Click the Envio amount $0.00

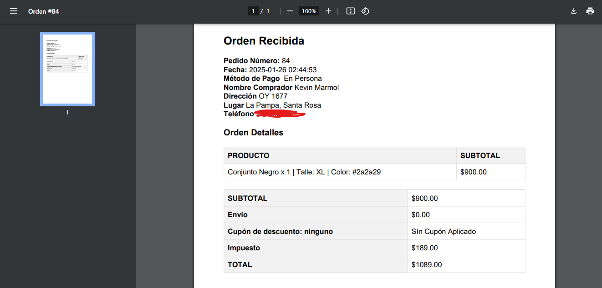pos(420,214)
